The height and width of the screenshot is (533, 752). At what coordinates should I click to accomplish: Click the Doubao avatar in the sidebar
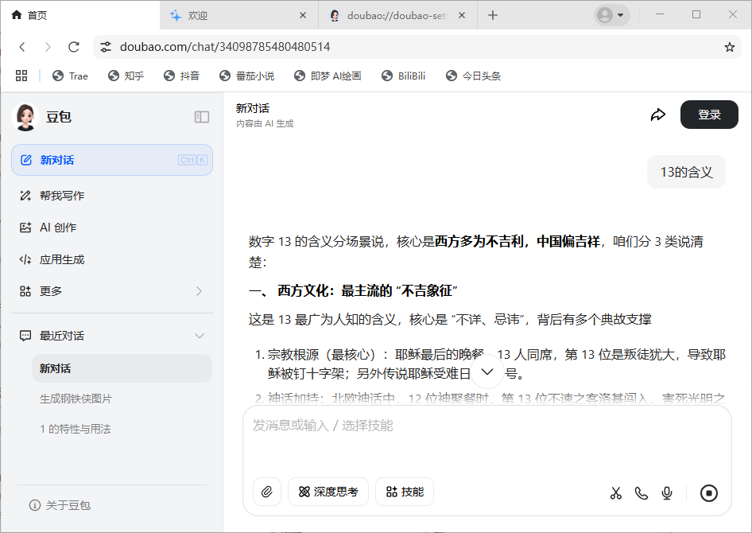pyautogui.click(x=25, y=117)
